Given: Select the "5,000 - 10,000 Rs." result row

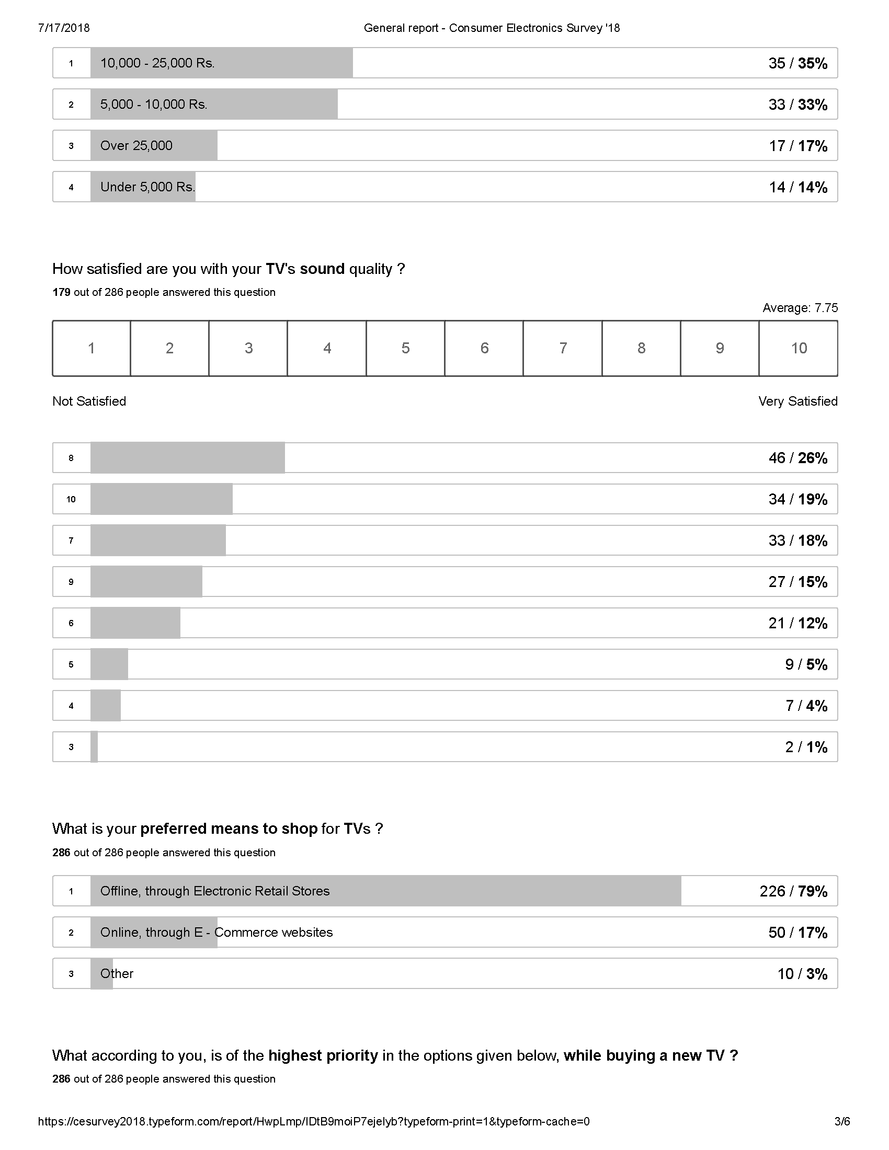Looking at the screenshot, I should pos(444,104).
